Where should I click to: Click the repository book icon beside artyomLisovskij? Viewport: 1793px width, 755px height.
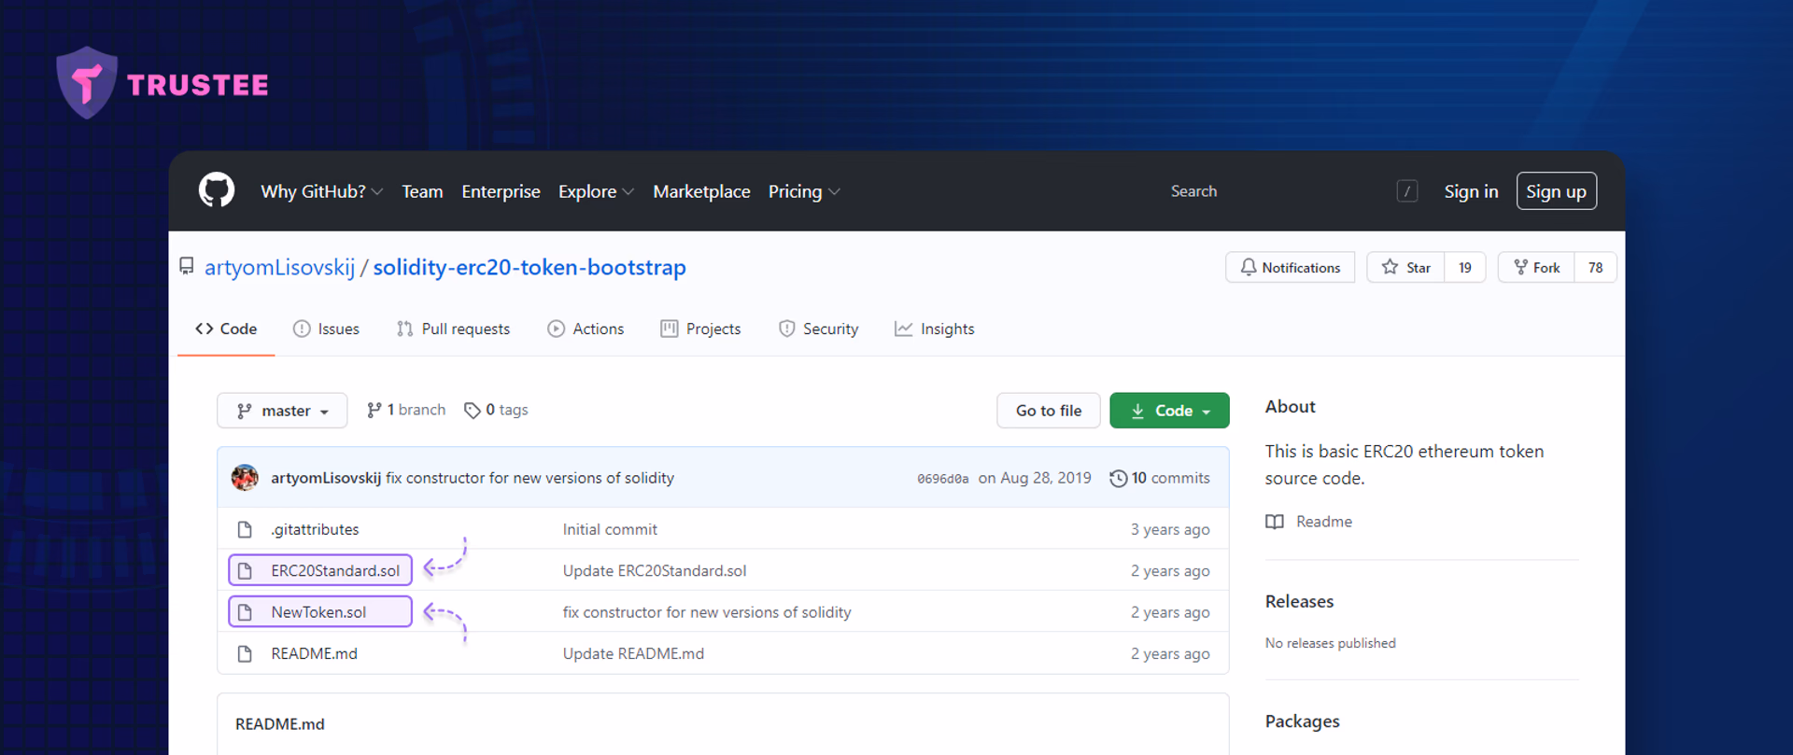pos(187,267)
